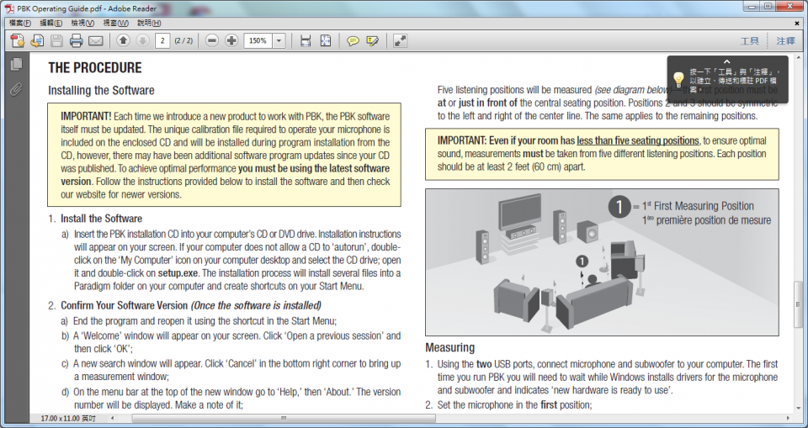808x428 pixels.
Task: Click the Measuring section heading
Action: click(449, 347)
